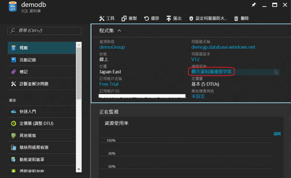Open 動態資料遮罩 menu item
This screenshot has width=291, height=178.
pos(41,159)
